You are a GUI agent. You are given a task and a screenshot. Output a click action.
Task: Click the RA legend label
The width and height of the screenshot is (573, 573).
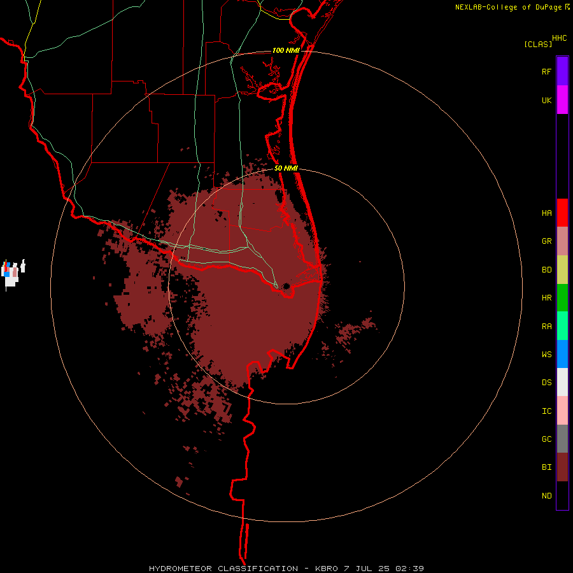[546, 327]
